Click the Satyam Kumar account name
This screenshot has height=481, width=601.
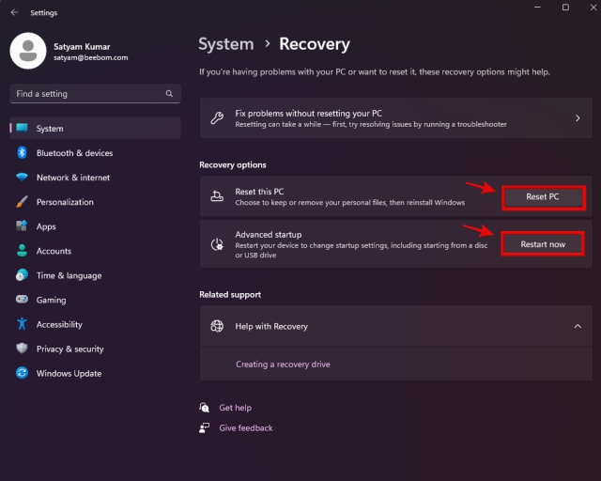click(82, 47)
